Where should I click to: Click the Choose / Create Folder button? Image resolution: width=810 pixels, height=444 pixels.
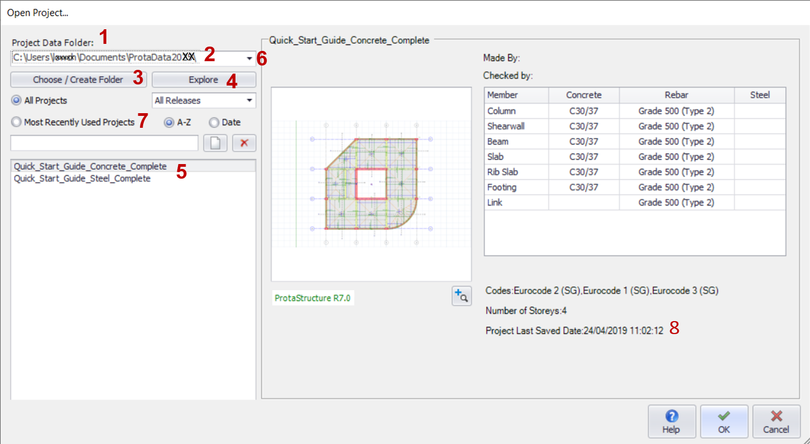click(x=78, y=80)
